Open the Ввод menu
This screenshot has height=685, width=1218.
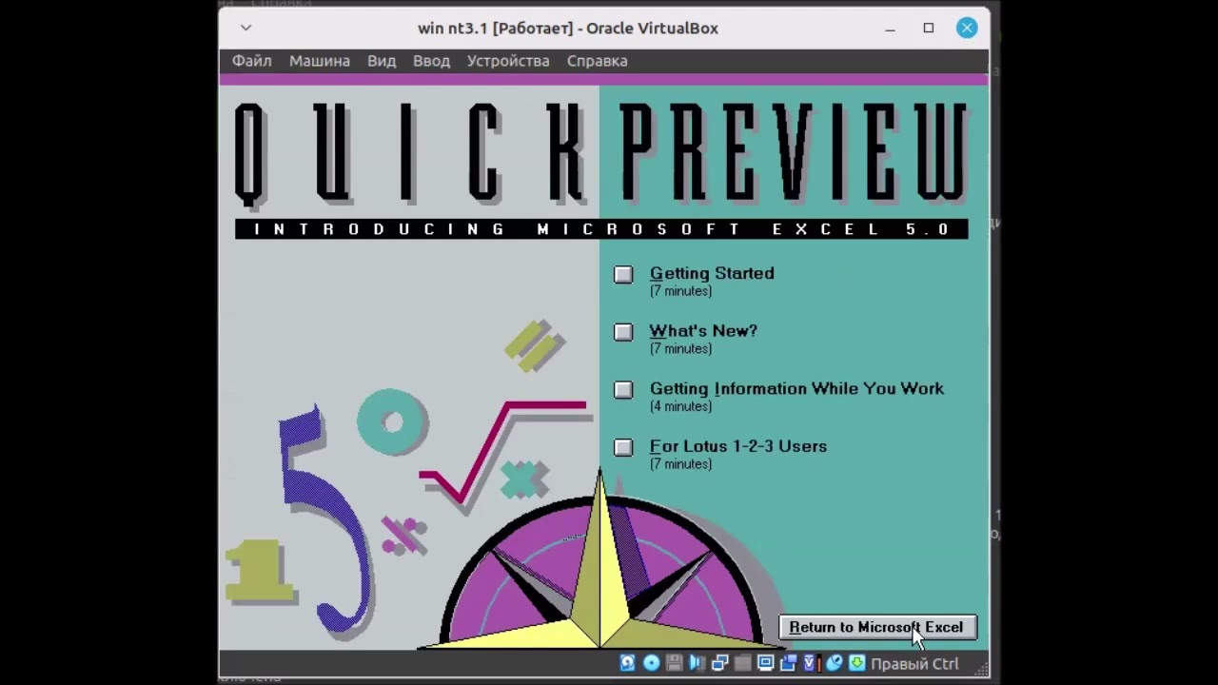point(431,61)
